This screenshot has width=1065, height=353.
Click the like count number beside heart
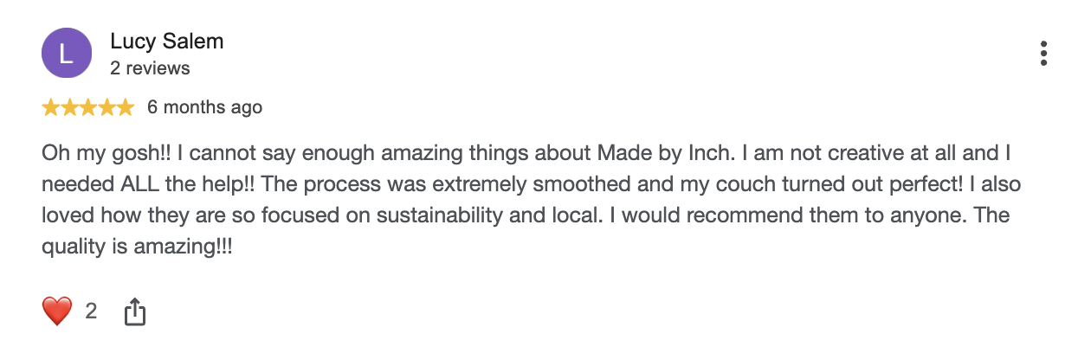point(91,311)
